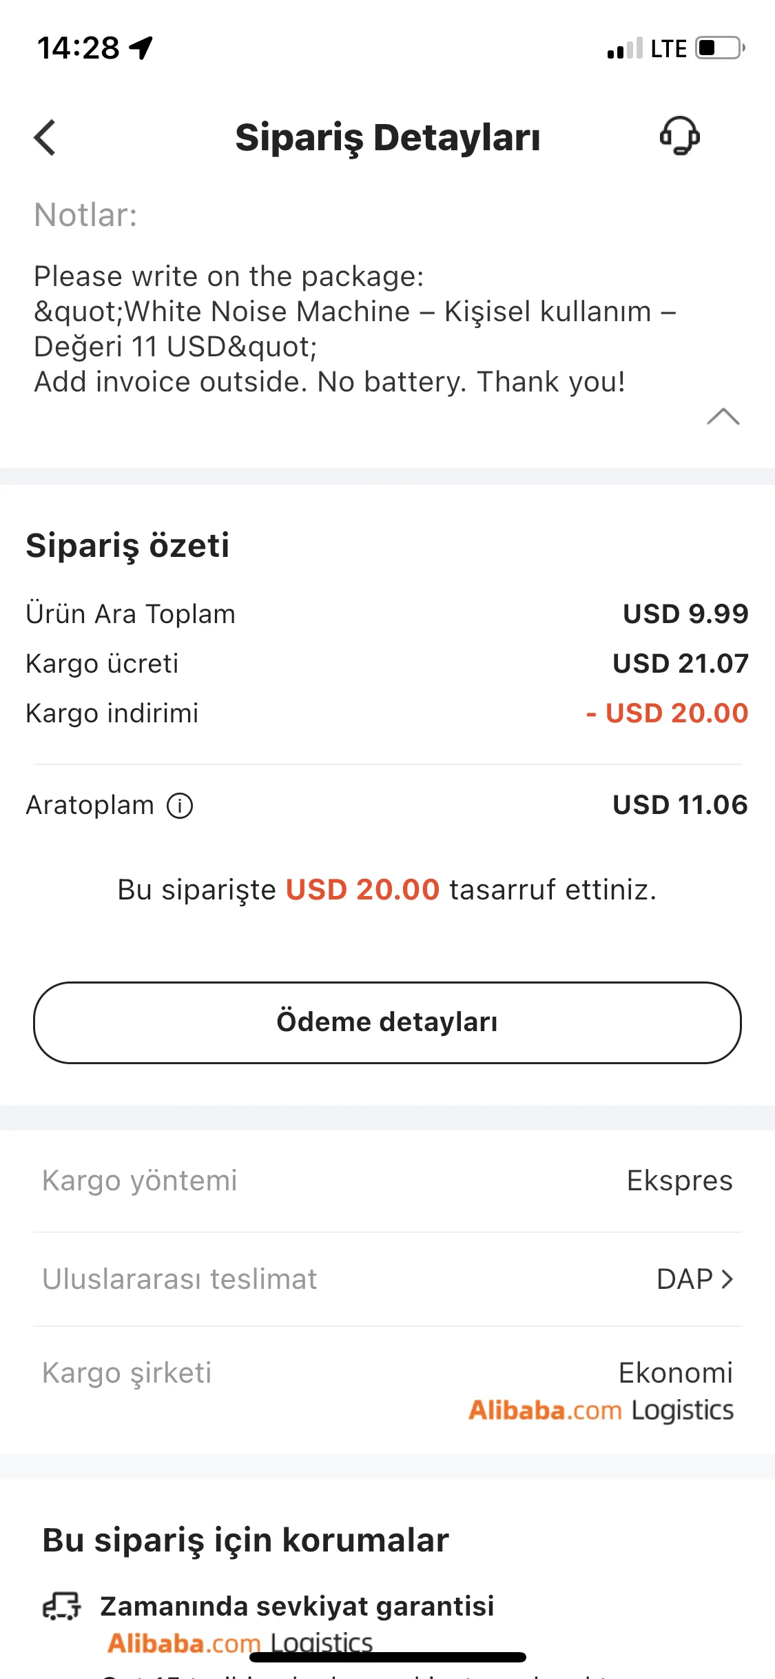Screen dimensions: 775x1679
Task: Tap the home indicator bar
Action: pos(387,1658)
